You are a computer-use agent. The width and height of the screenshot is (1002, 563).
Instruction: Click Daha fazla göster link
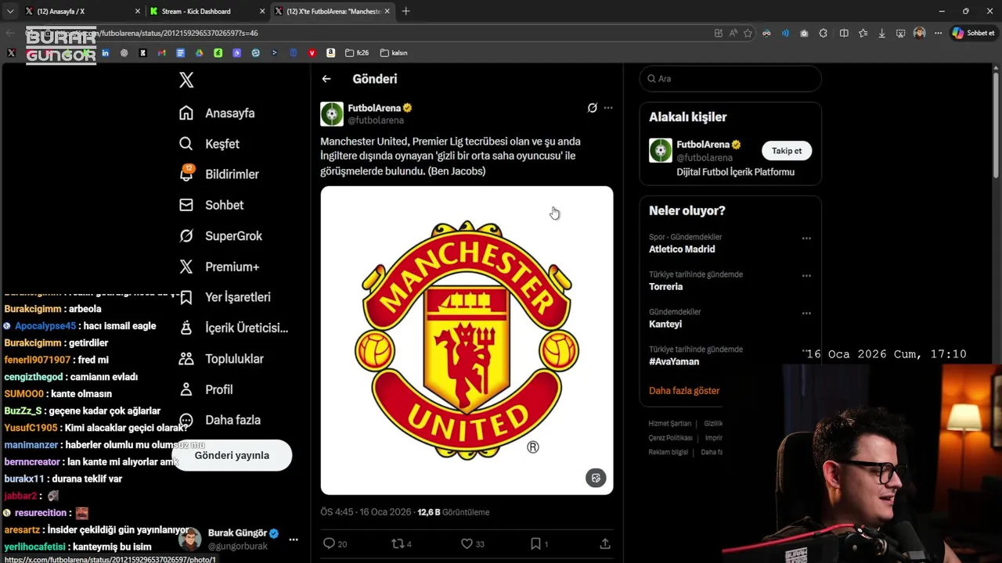(x=684, y=390)
